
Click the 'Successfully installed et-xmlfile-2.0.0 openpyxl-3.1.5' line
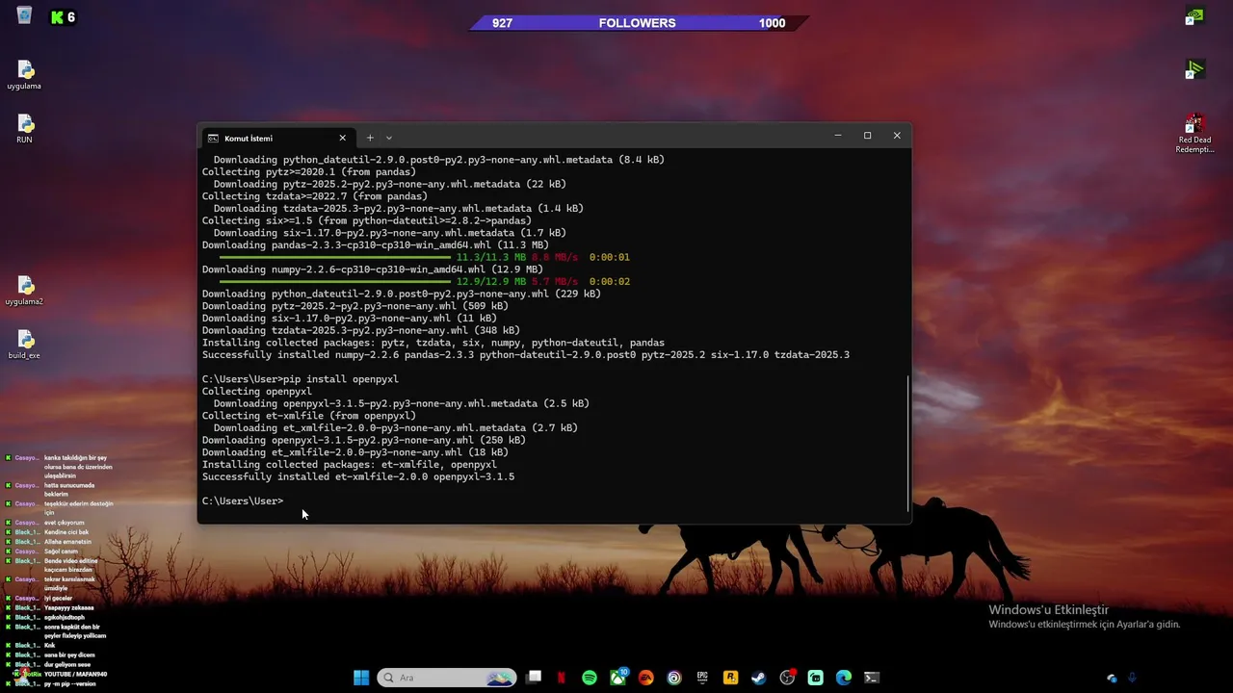tap(358, 476)
